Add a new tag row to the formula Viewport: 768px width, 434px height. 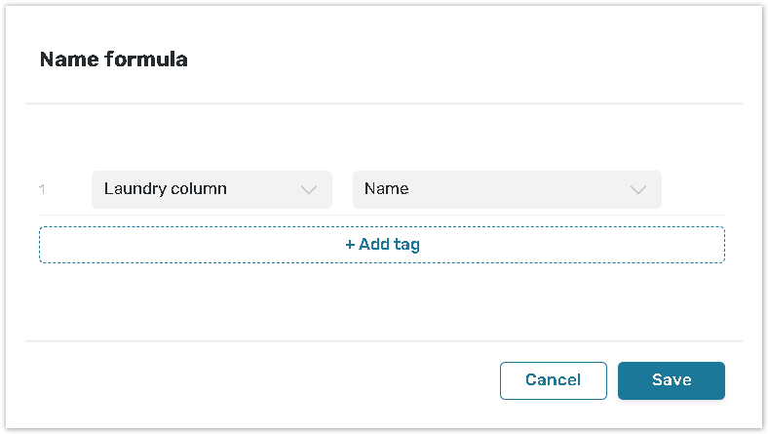coord(382,245)
